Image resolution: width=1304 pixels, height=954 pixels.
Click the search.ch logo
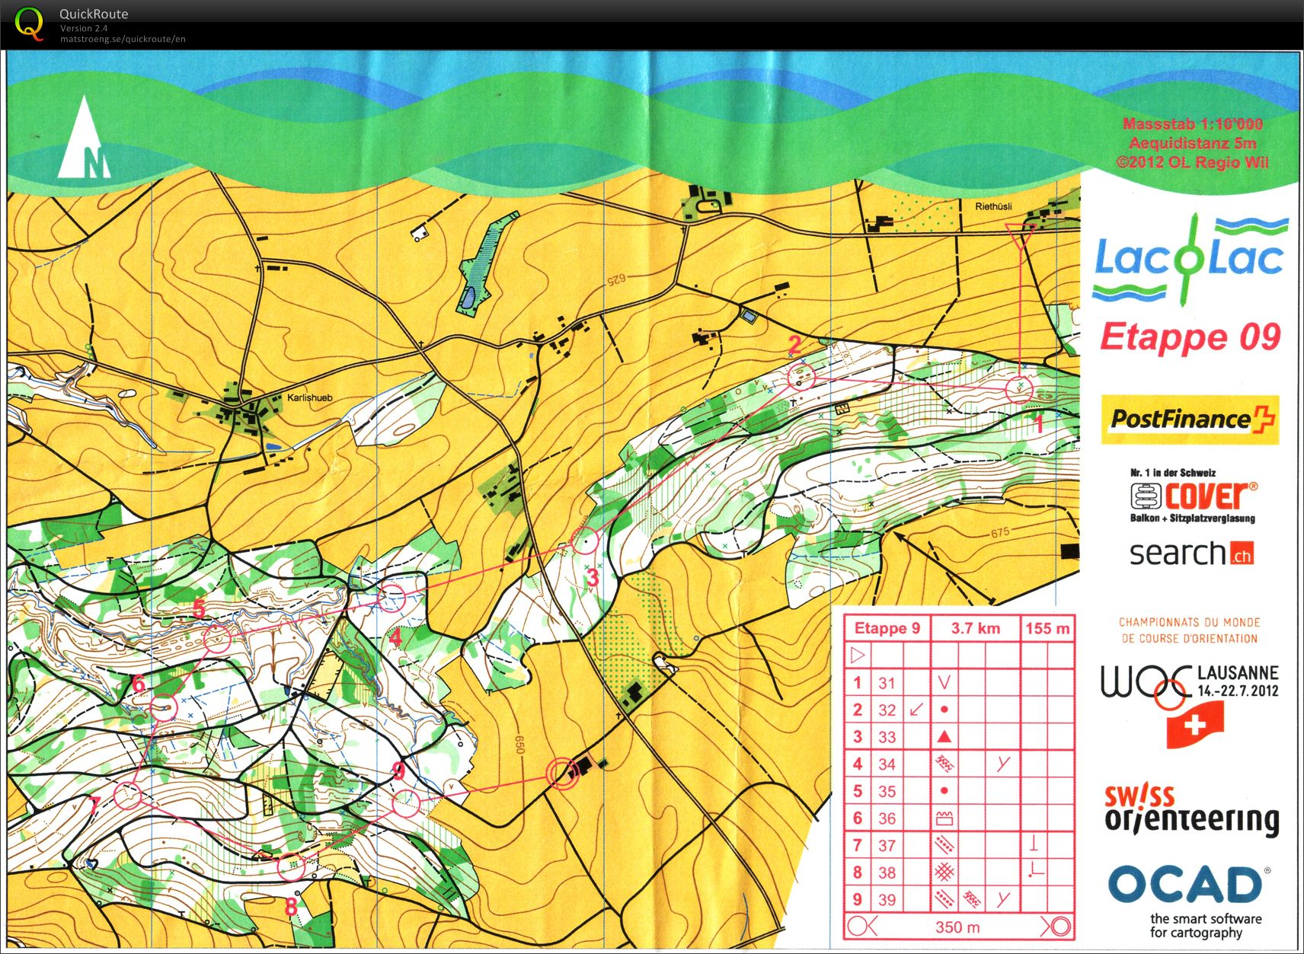click(1191, 554)
